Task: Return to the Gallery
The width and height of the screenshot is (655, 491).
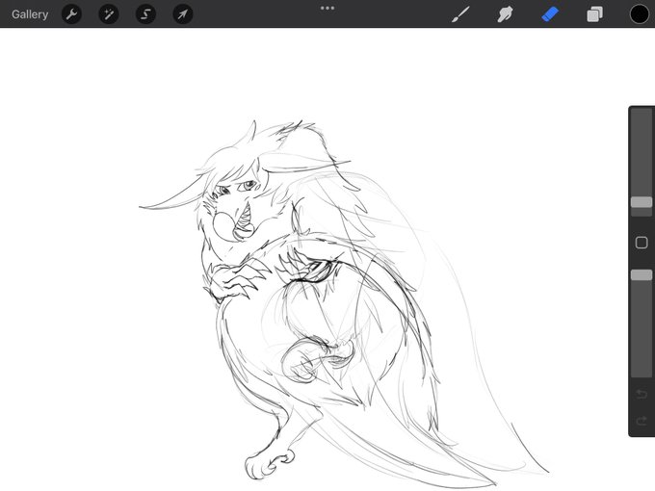Action: 30,14
